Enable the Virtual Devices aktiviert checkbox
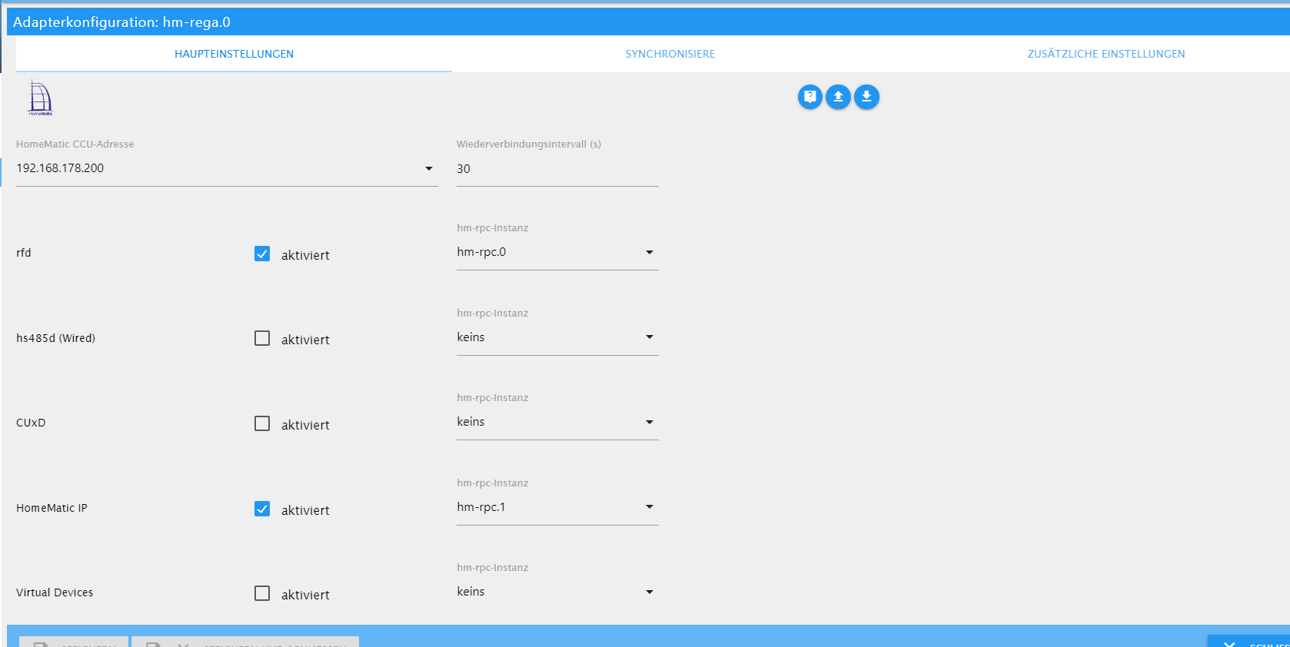 coord(262,593)
